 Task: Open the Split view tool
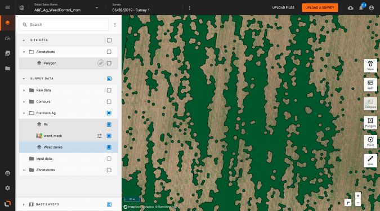pos(370,84)
